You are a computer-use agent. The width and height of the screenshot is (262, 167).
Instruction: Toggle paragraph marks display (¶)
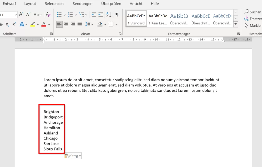[x=117, y=15]
